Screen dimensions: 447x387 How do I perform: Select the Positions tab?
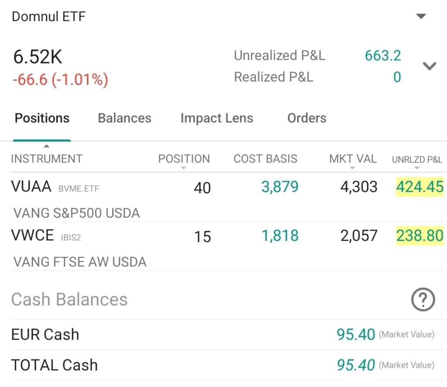[x=42, y=118]
